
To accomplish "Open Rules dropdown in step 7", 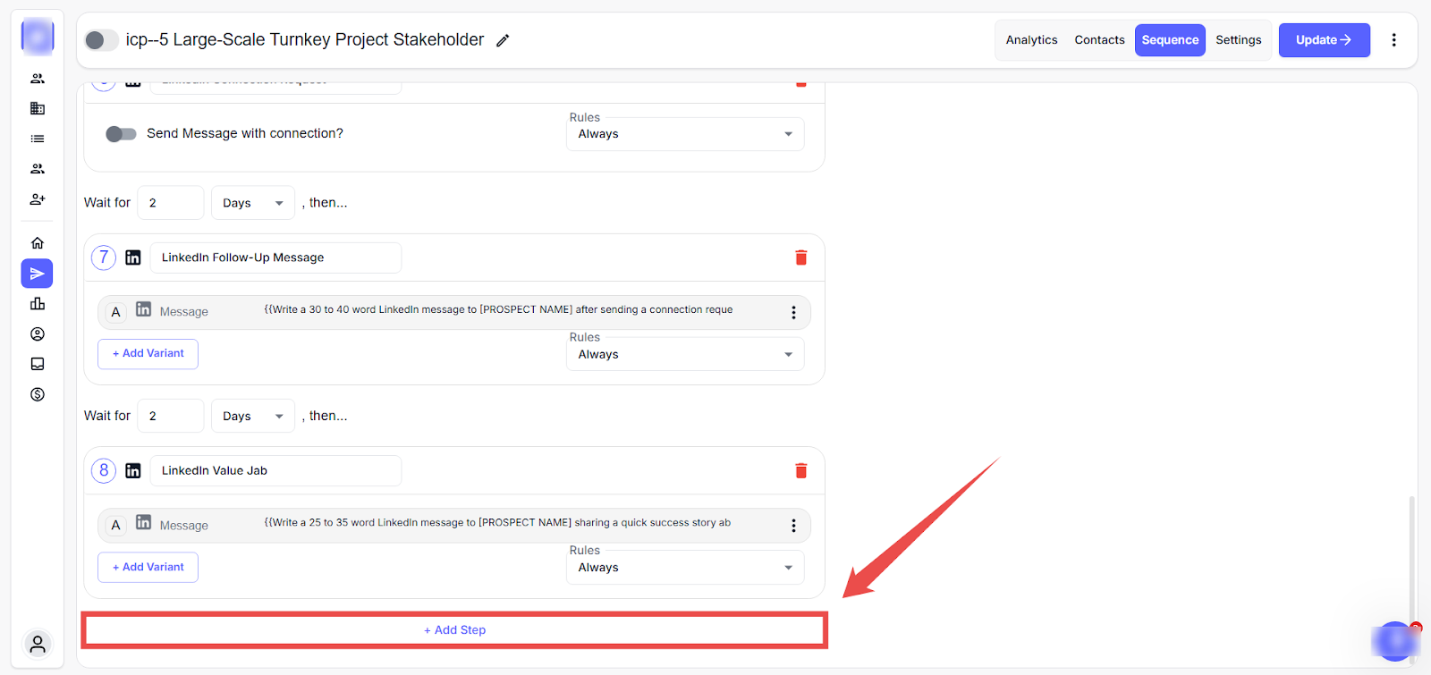I will point(685,355).
